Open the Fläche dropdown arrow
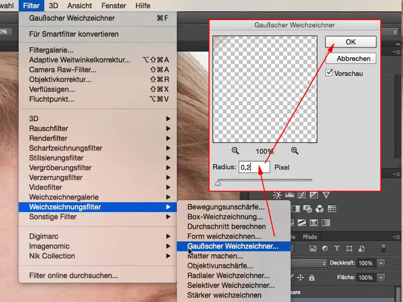The height and width of the screenshot is (302, 403). click(381, 277)
